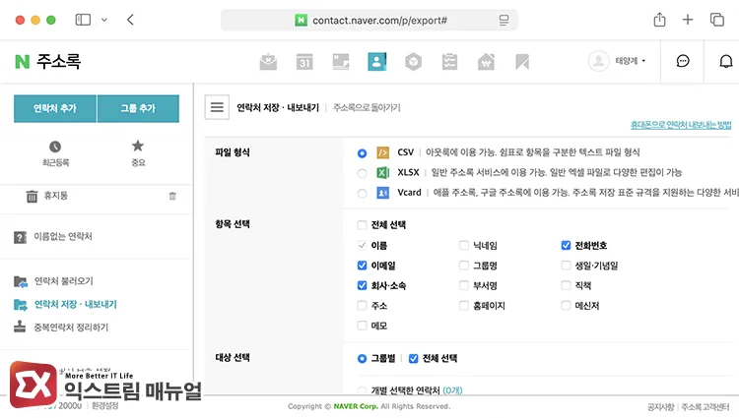739x418 pixels.
Task: Open 중복연락처 정리하기
Action: click(x=71, y=328)
